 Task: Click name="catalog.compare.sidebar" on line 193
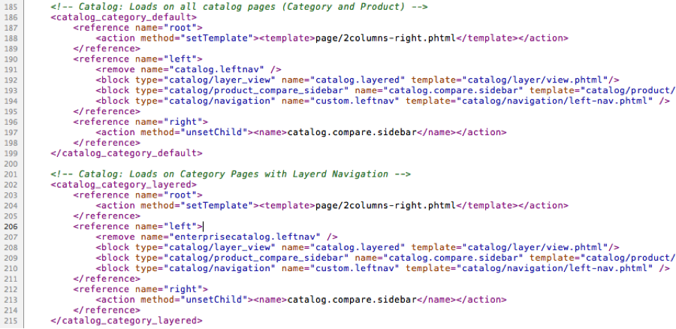click(x=439, y=90)
